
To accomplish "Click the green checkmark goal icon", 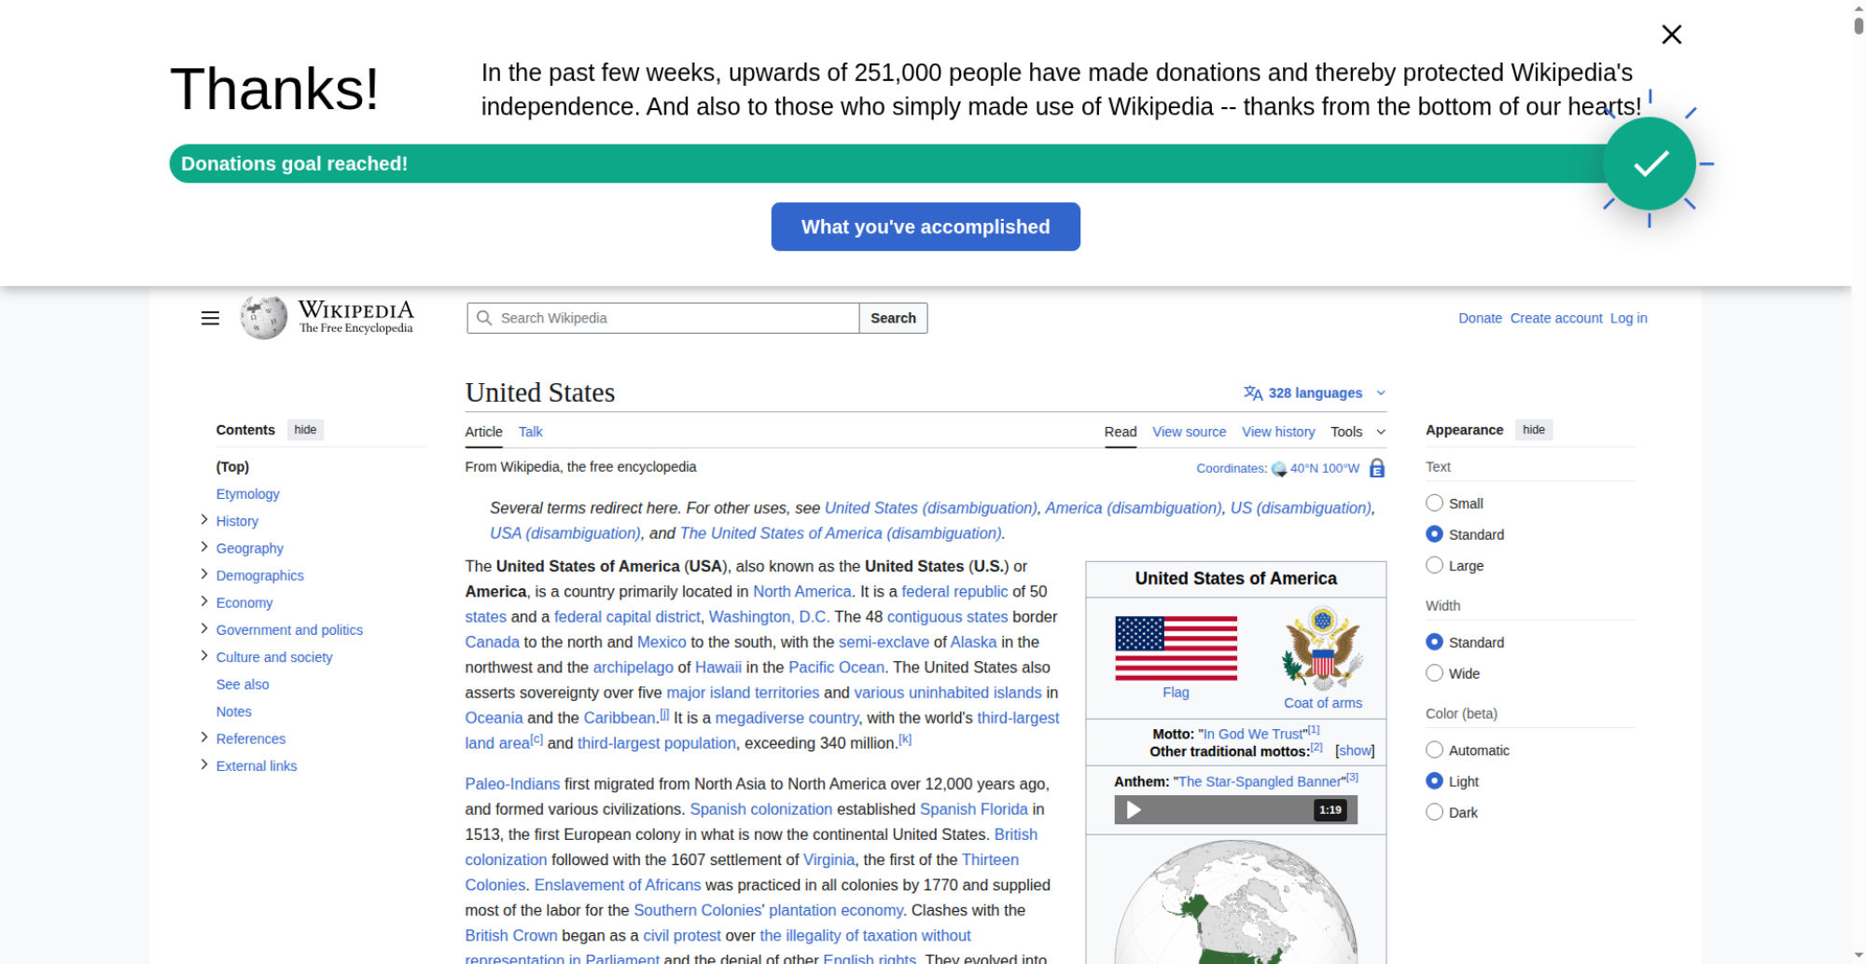I will [x=1649, y=164].
